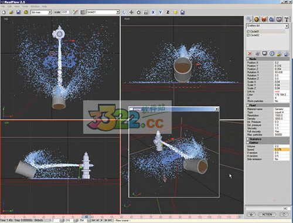Click the monitor icon below emitters list
Image resolution: width=293 pixels, height=223 pixels.
tap(264, 53)
